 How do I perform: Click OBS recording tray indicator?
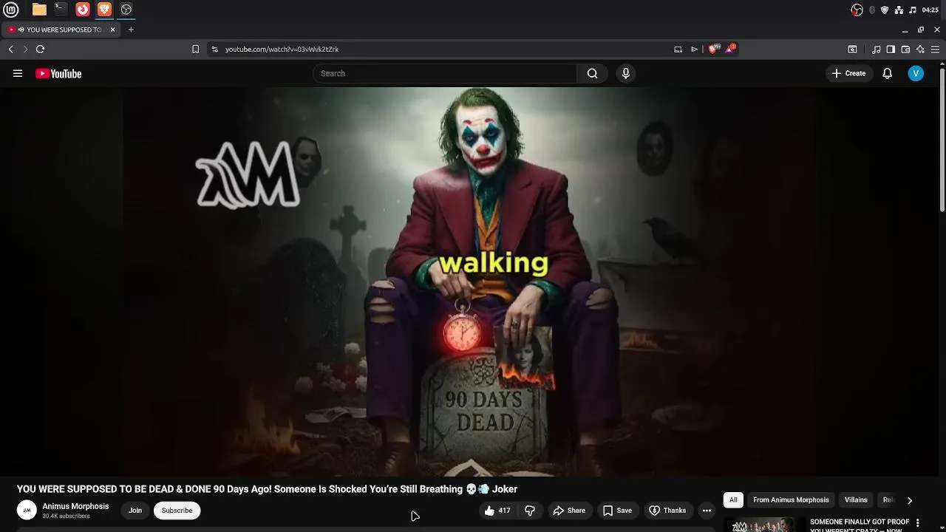(x=857, y=10)
